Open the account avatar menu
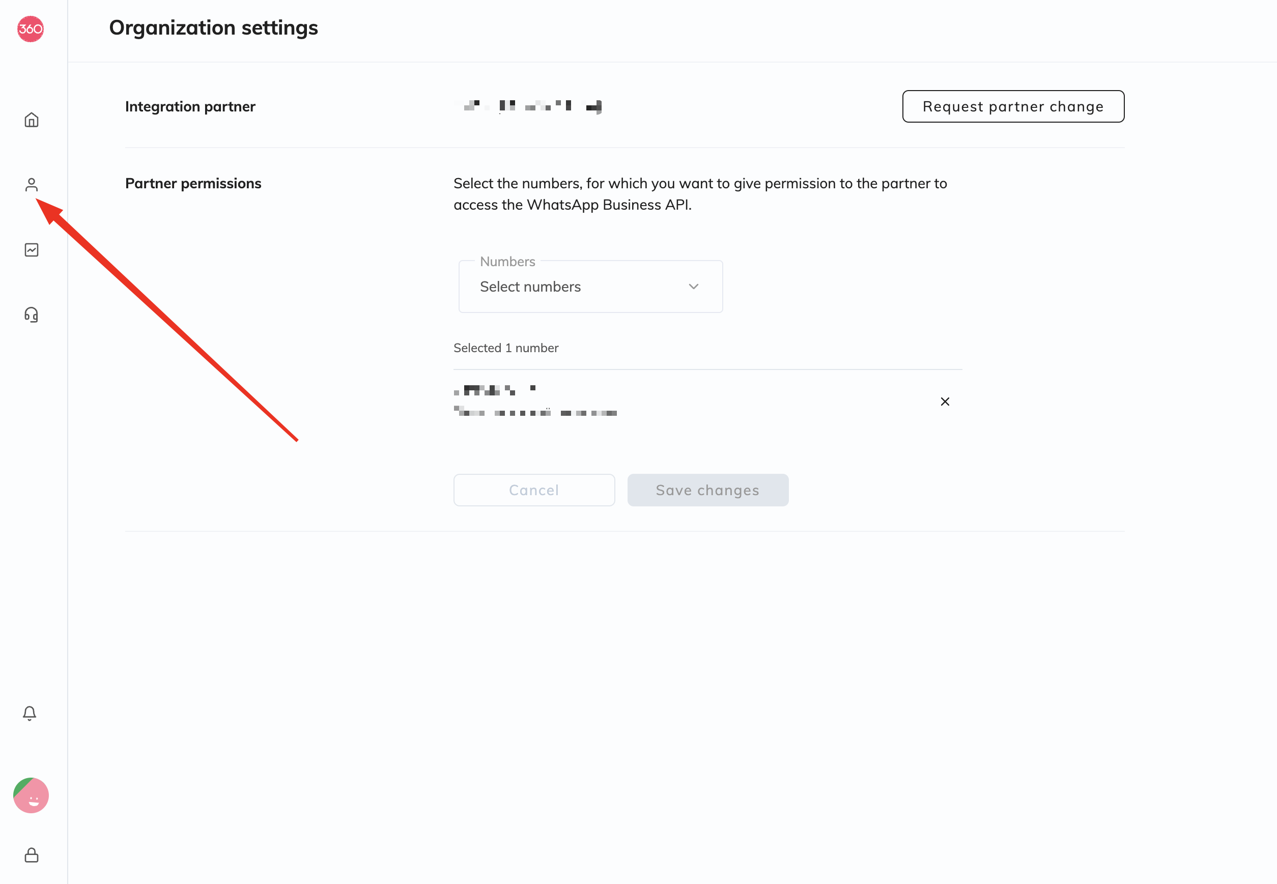The width and height of the screenshot is (1277, 884). pyautogui.click(x=31, y=795)
